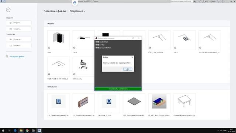Click the status icon on КЖС_СЭМ_Шаблон card

[150, 48]
